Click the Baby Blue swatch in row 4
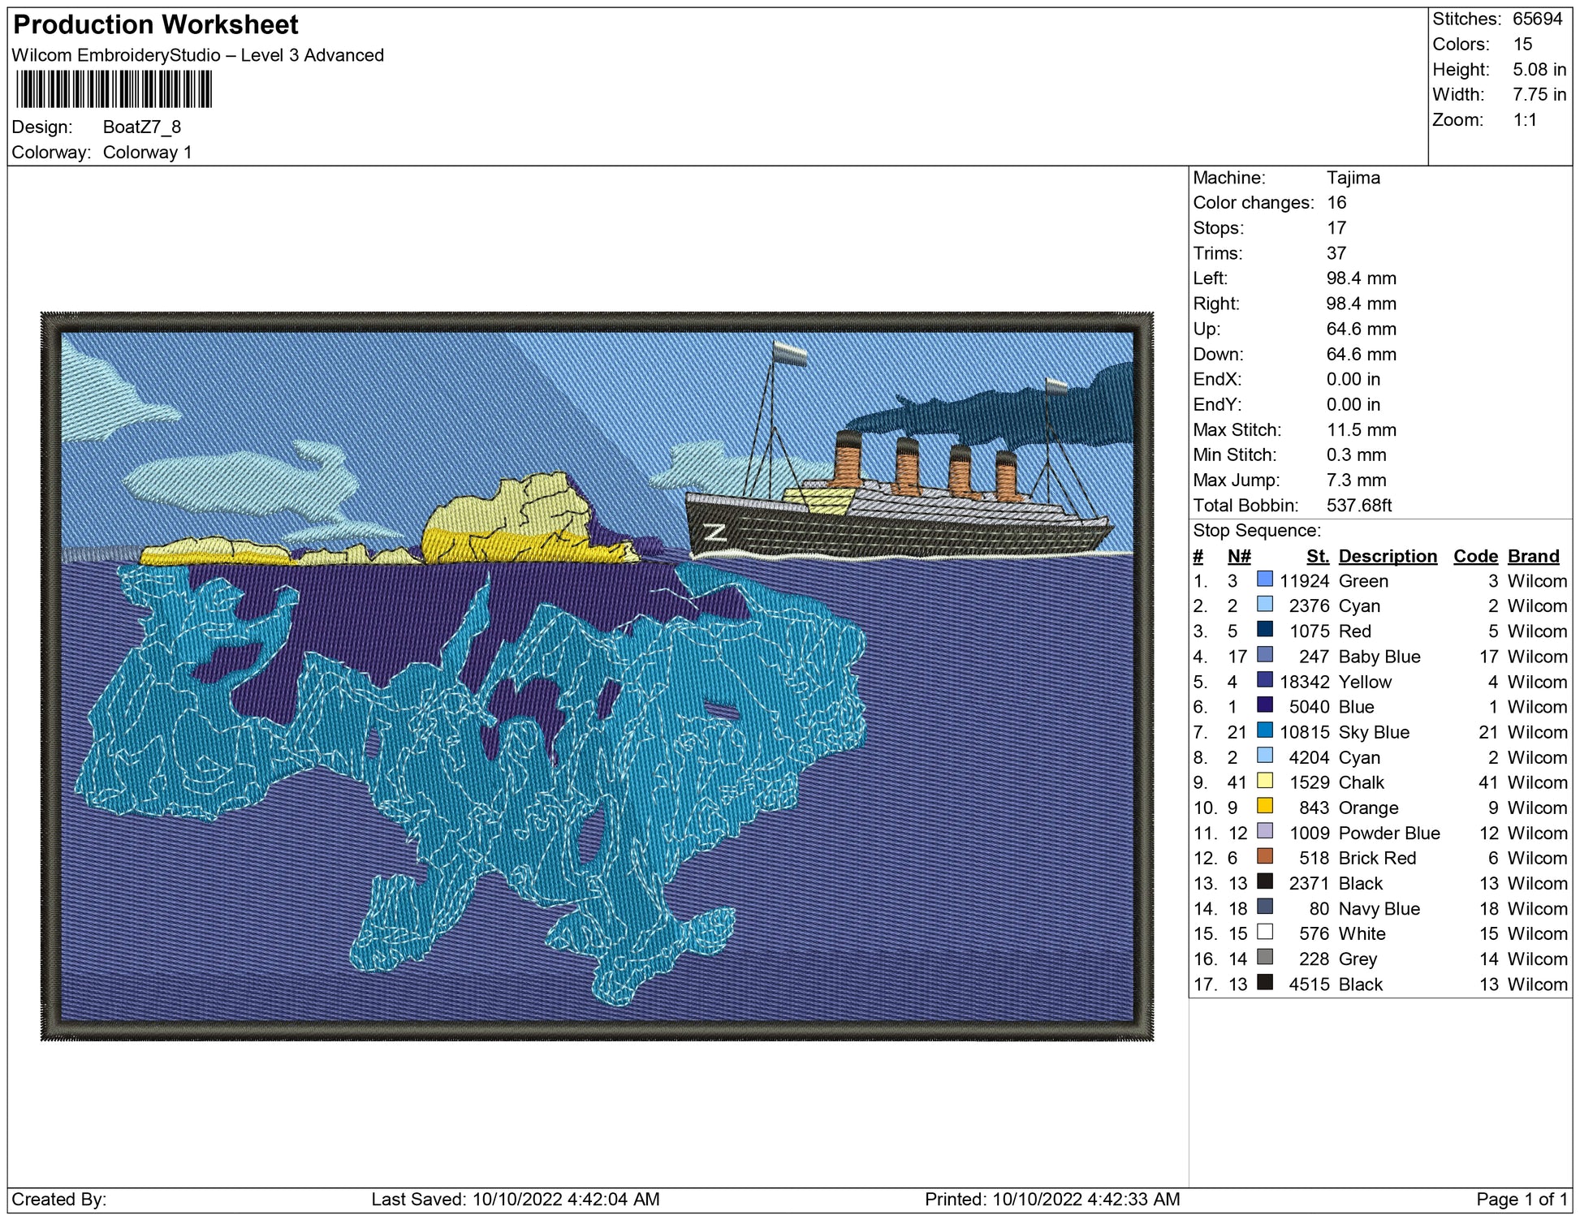 pyautogui.click(x=1264, y=654)
